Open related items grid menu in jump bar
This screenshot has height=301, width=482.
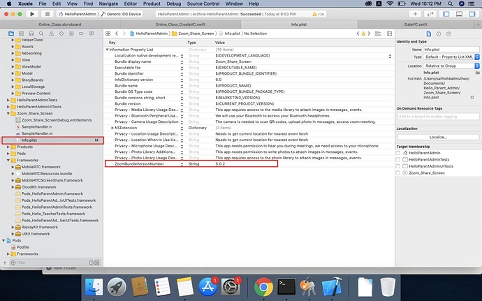[108, 34]
